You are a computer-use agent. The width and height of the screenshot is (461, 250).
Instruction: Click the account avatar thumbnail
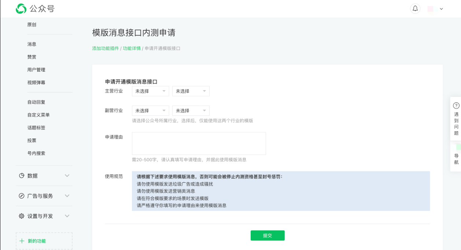pos(431,9)
